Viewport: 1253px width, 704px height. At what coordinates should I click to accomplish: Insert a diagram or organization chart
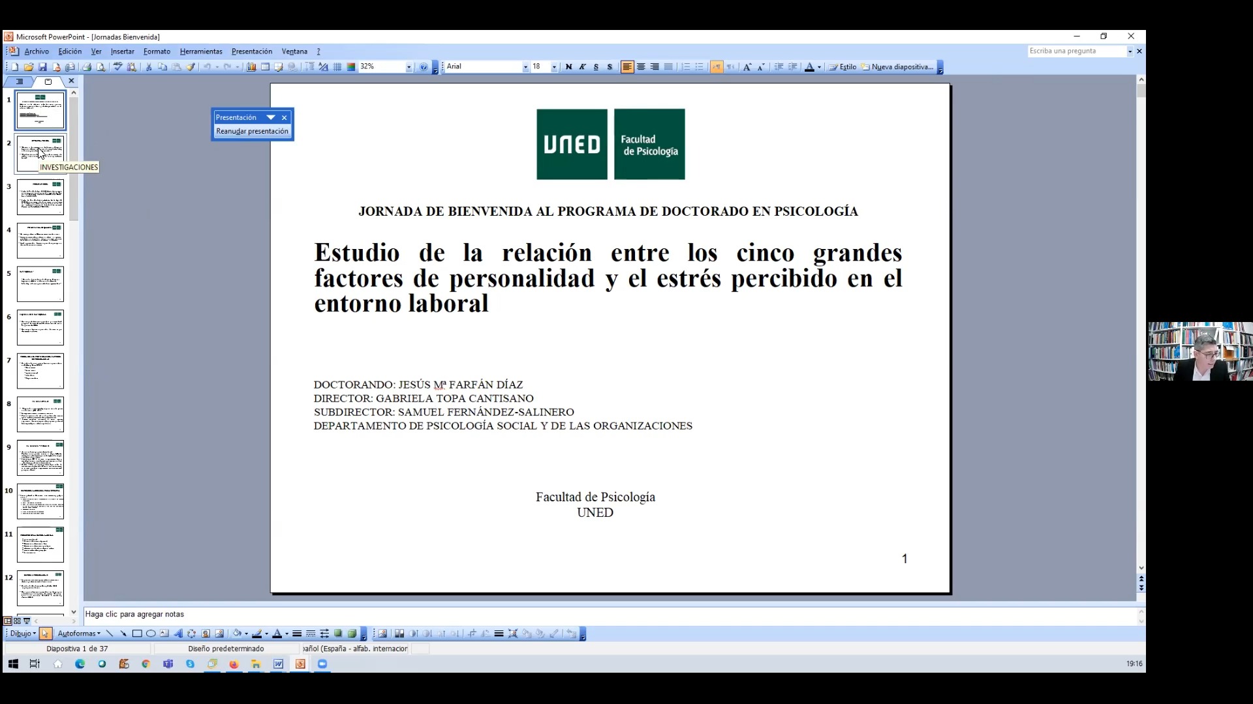192,634
